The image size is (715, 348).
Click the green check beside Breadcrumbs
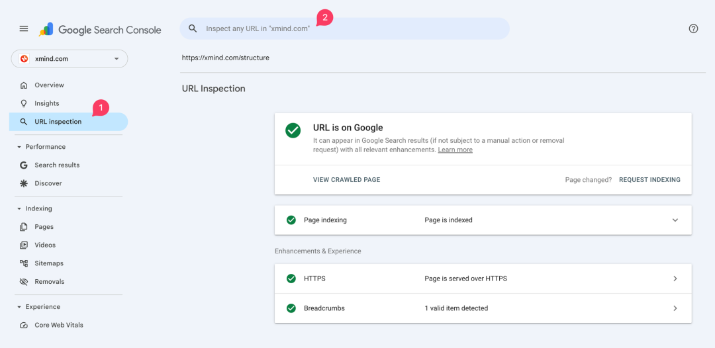[291, 308]
